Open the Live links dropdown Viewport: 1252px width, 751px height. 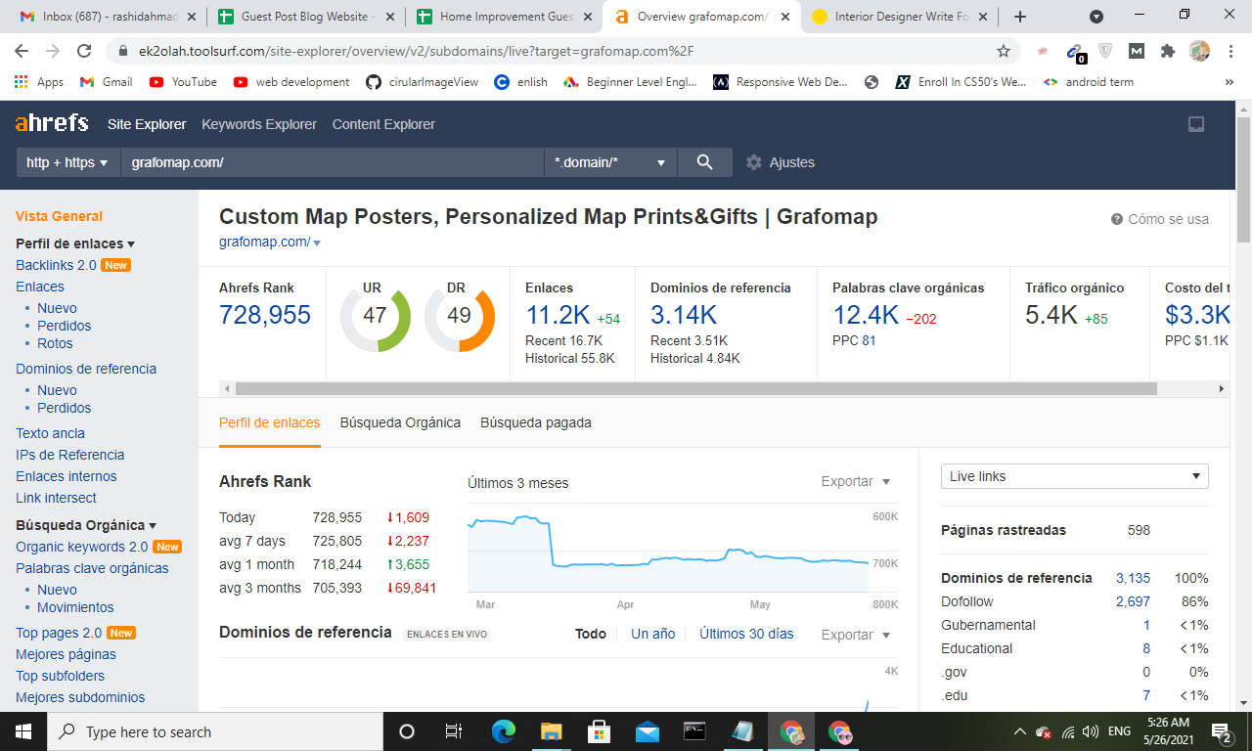pos(1075,476)
